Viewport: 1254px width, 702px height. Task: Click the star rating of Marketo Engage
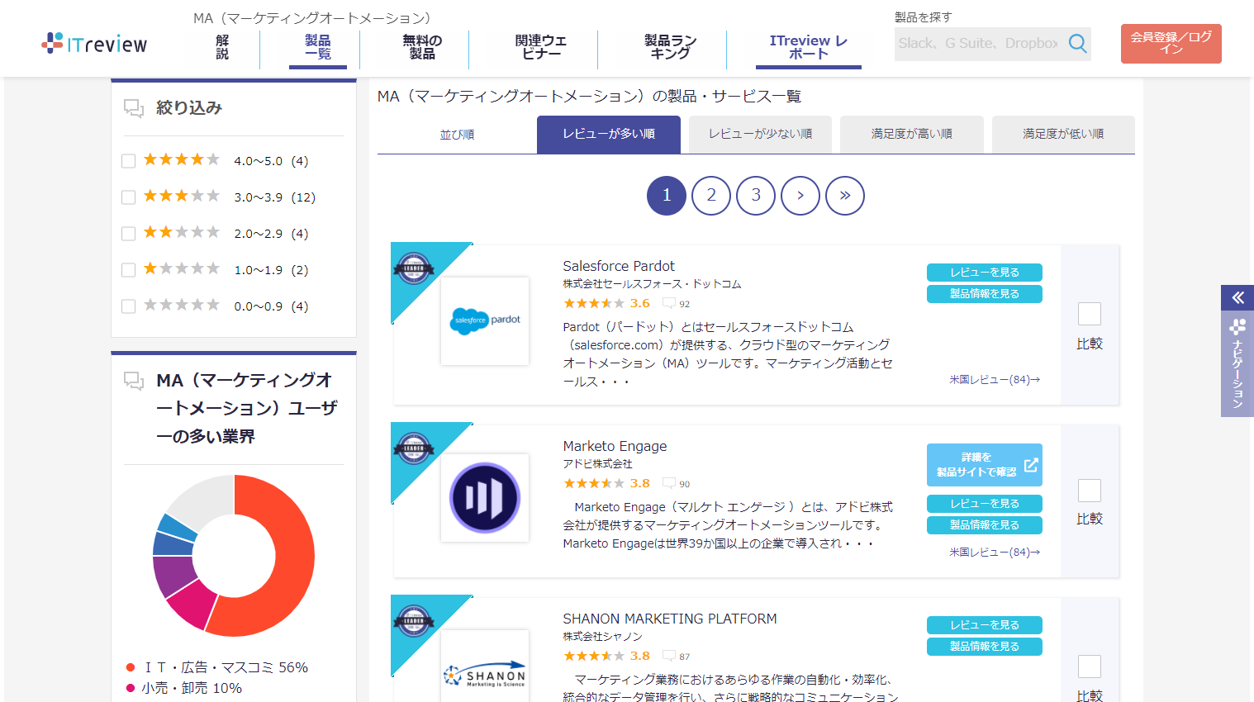point(594,483)
